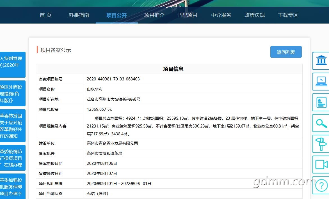Go to 首 页 home tab
Viewport: 329px width, 199px height.
pyautogui.click(x=45, y=15)
